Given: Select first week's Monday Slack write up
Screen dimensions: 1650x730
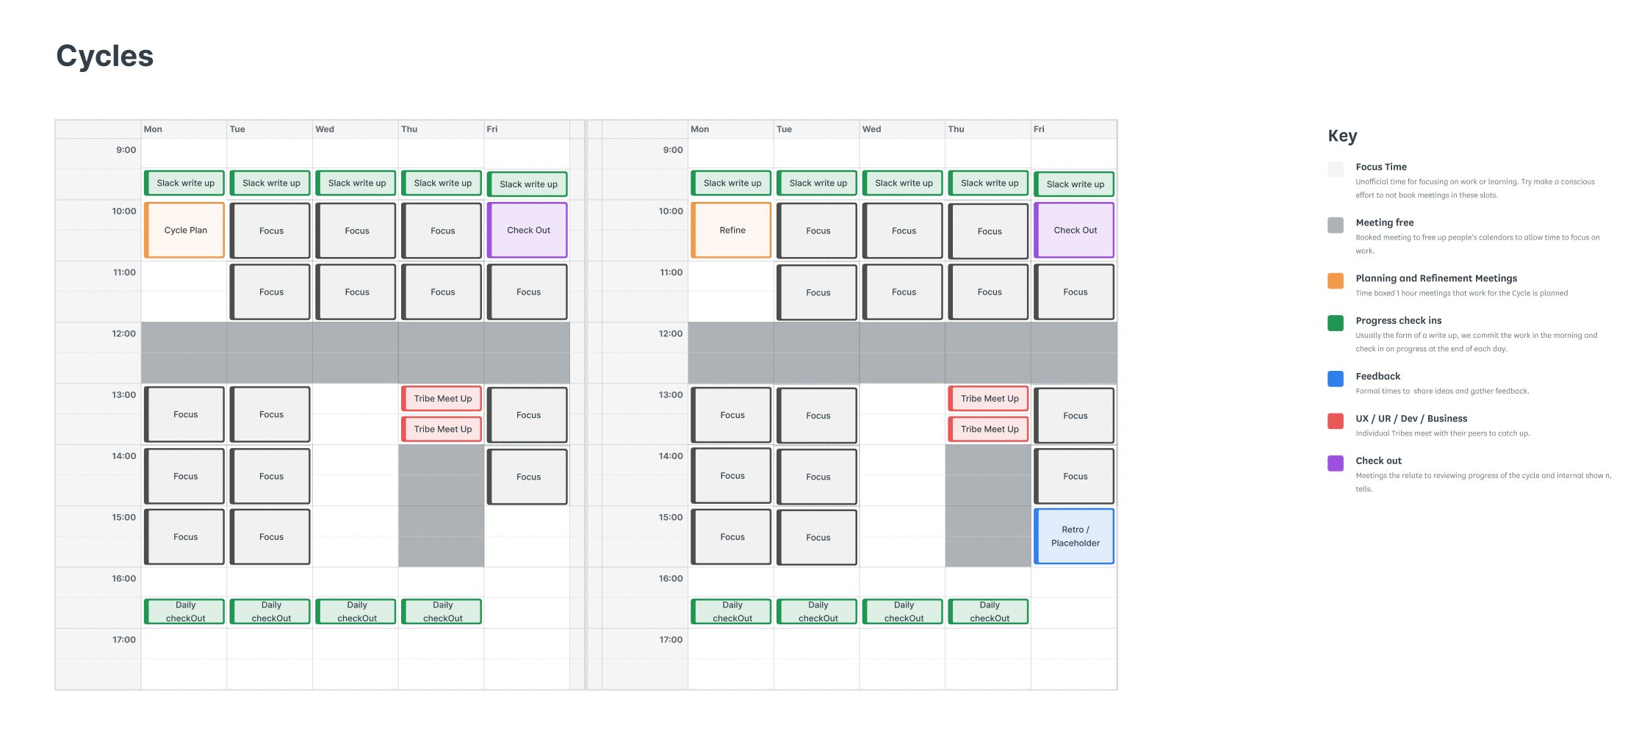Looking at the screenshot, I should 185,184.
